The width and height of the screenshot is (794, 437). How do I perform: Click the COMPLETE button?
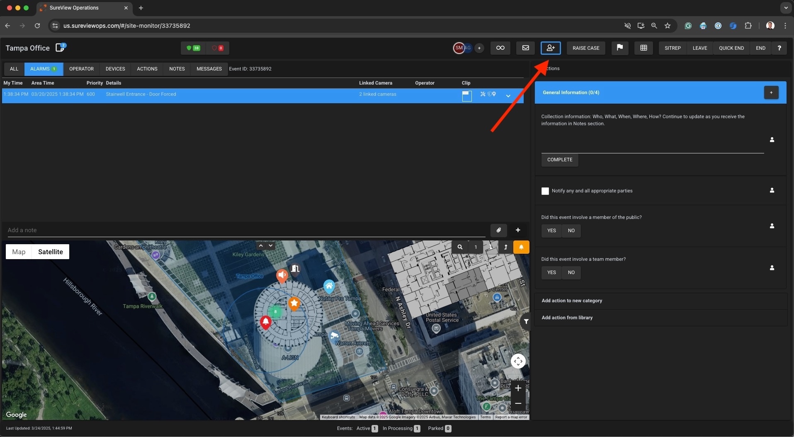click(x=560, y=160)
